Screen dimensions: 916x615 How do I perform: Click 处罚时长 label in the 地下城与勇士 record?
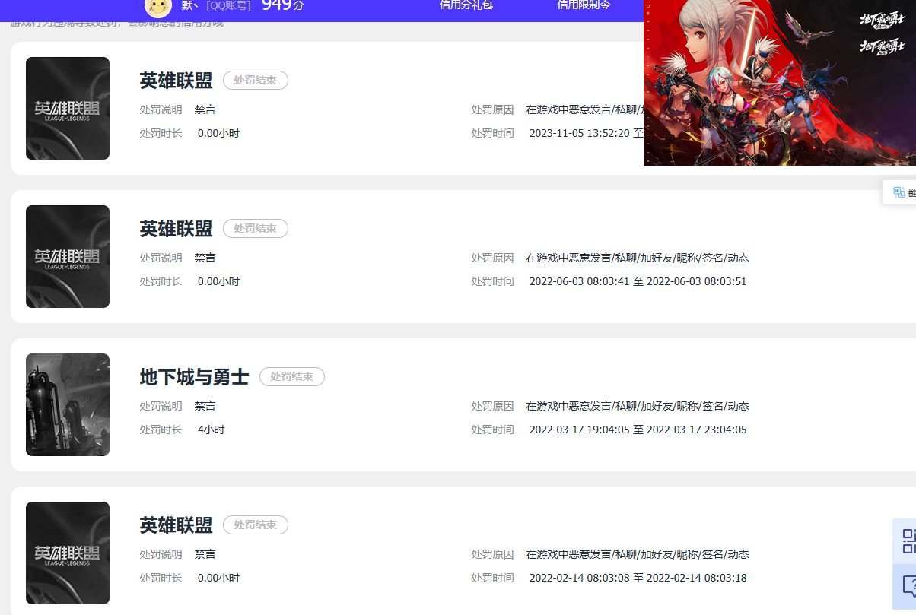pos(161,430)
